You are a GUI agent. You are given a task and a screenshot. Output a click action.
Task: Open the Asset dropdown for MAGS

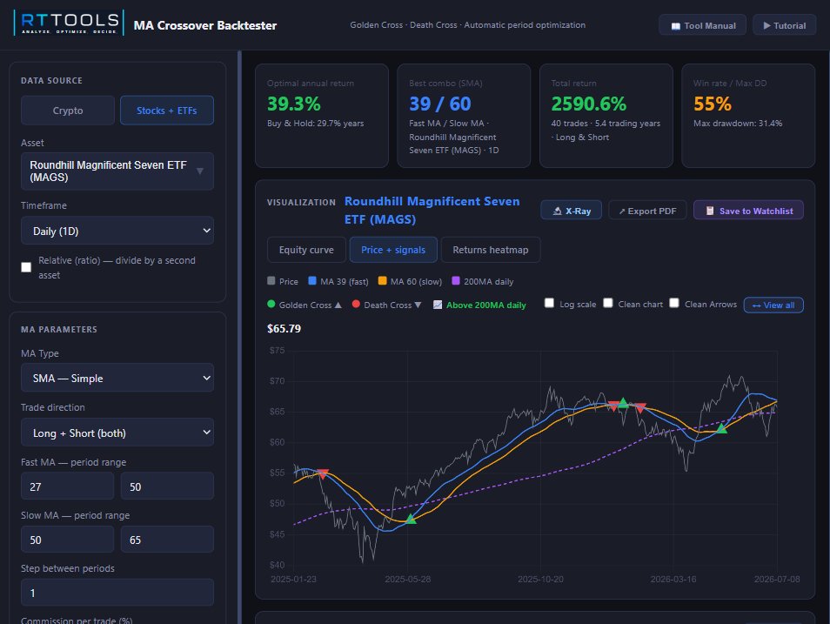(117, 171)
